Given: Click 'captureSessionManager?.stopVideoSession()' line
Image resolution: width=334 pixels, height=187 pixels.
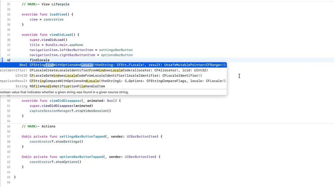Looking at the screenshot, I should (x=70, y=111).
